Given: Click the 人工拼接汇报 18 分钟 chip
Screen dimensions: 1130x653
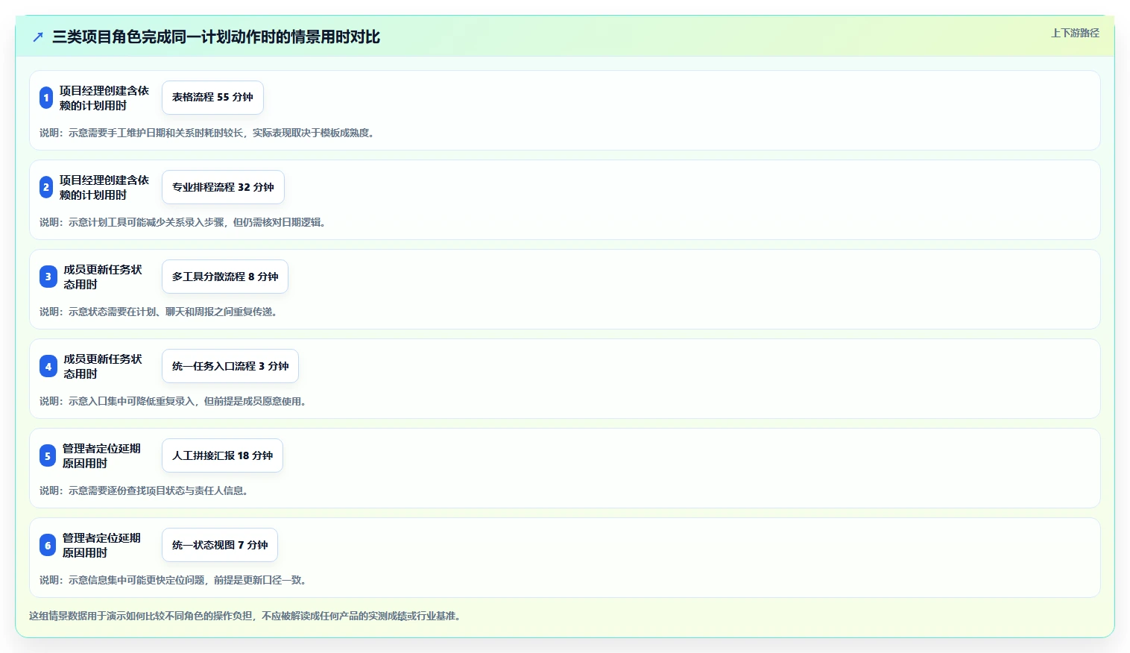Looking at the screenshot, I should [x=222, y=455].
